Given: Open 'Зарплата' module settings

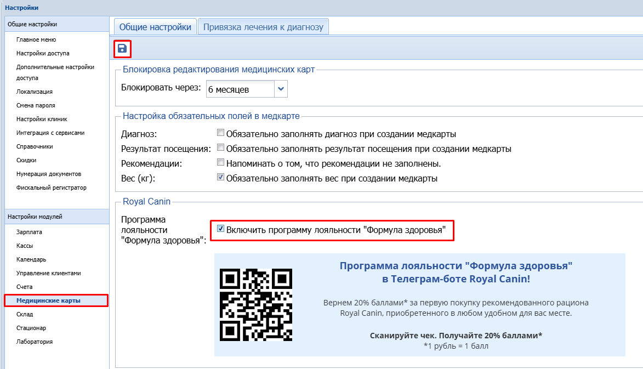Looking at the screenshot, I should pyautogui.click(x=29, y=232).
